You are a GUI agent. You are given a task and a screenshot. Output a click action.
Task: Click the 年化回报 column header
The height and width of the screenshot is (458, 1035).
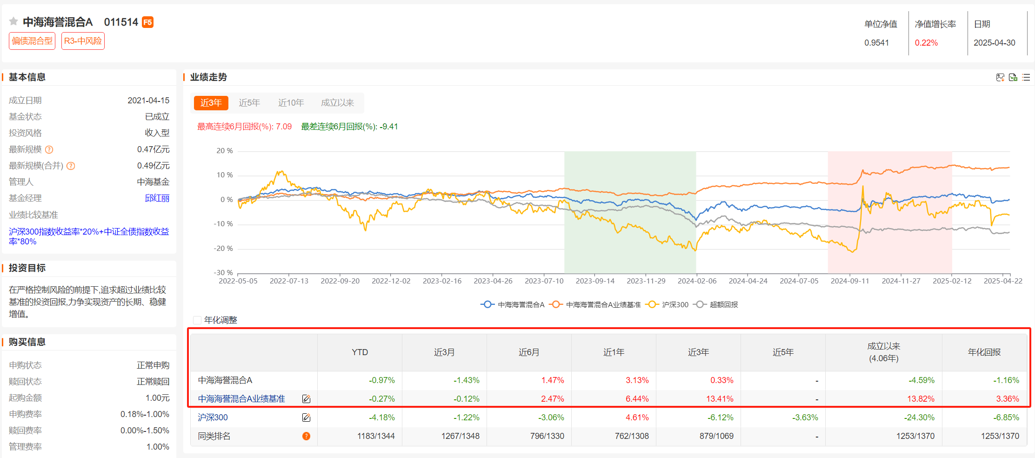tap(984, 352)
